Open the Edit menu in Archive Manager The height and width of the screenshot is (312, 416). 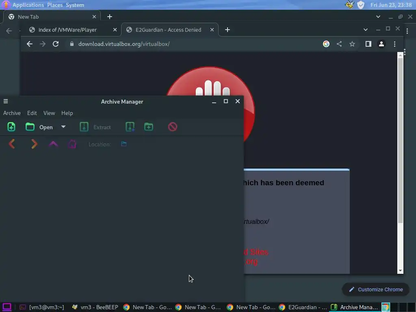click(x=32, y=113)
